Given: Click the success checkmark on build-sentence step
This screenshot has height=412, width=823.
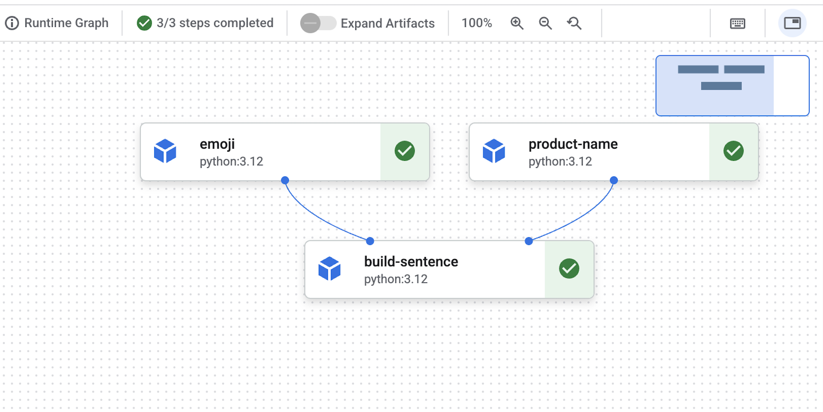Looking at the screenshot, I should [x=569, y=269].
